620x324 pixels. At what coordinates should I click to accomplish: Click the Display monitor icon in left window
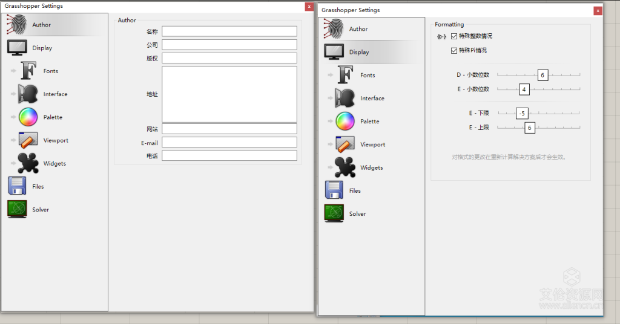click(17, 48)
